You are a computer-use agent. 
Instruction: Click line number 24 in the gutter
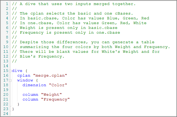6,114
